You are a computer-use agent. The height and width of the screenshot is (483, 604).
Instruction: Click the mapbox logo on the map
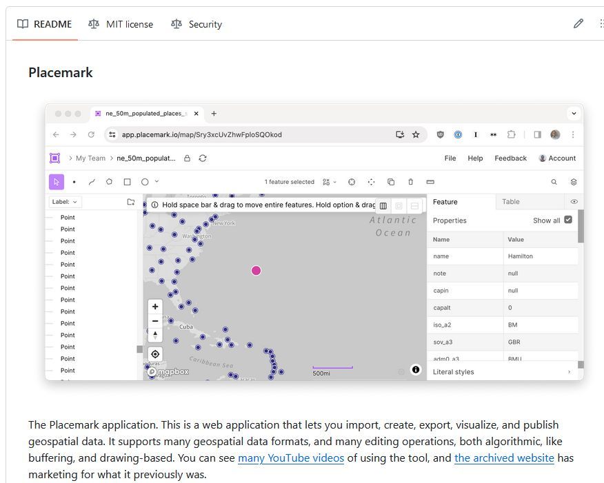(168, 372)
